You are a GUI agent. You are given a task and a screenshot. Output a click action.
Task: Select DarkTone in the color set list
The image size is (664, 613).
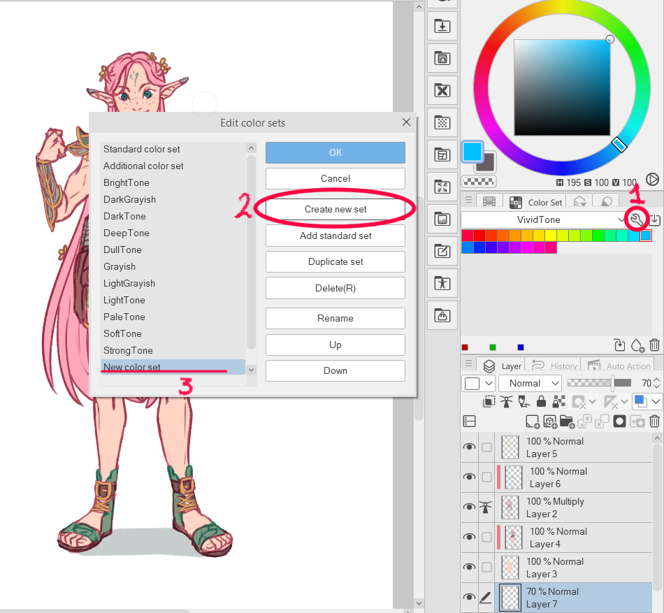[x=124, y=216]
